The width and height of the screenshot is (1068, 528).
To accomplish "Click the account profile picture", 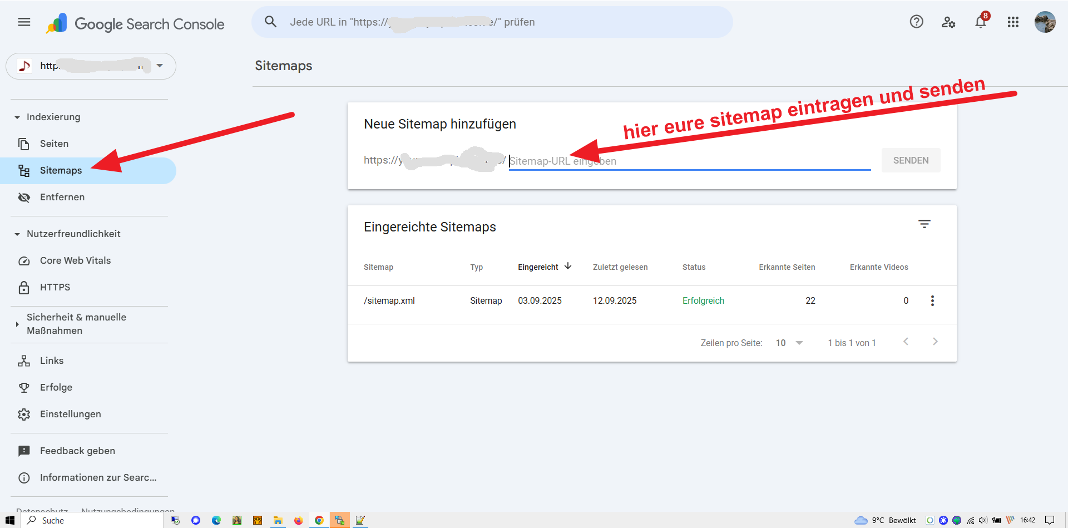I will pyautogui.click(x=1045, y=22).
